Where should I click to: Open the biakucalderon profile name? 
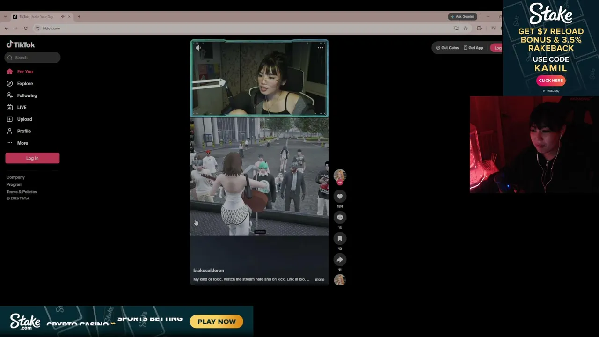[x=209, y=271]
